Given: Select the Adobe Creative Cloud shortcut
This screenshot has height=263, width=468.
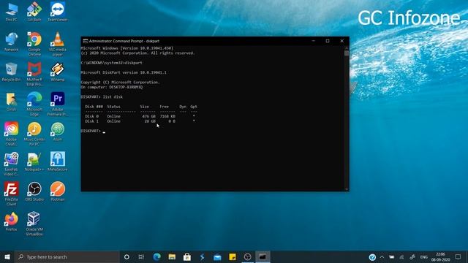Looking at the screenshot, I should tap(12, 134).
